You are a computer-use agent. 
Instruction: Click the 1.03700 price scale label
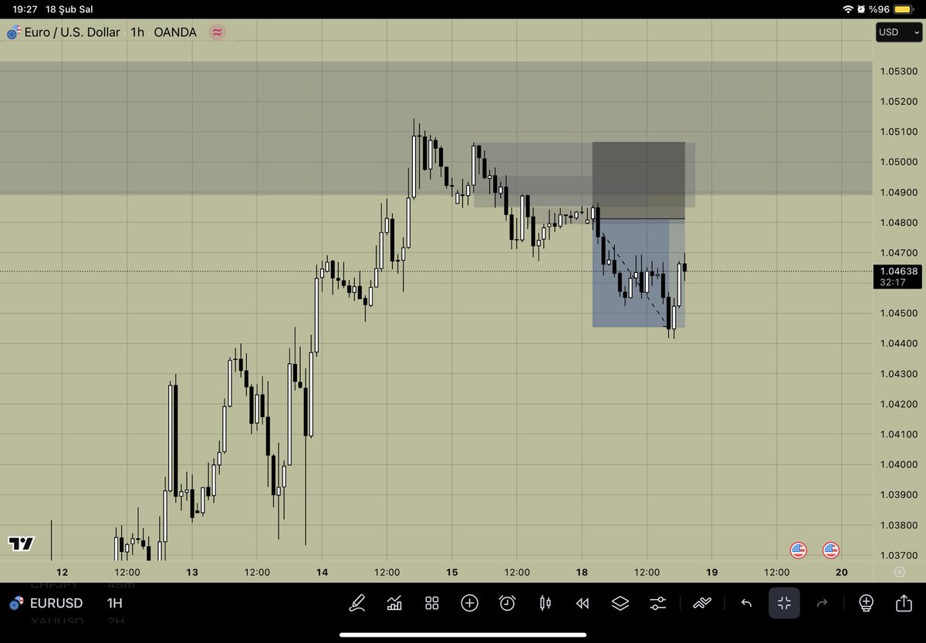(898, 555)
